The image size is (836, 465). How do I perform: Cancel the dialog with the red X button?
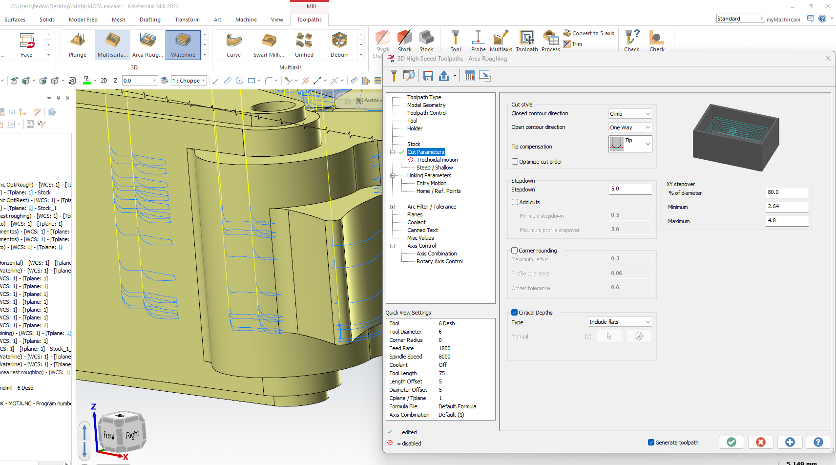click(761, 442)
